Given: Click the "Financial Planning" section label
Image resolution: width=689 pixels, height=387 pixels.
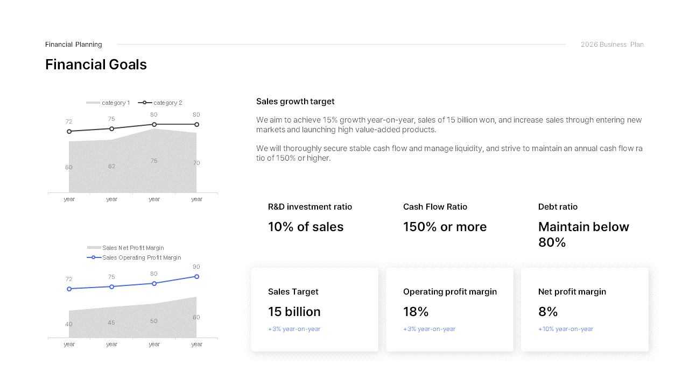Looking at the screenshot, I should click(74, 45).
